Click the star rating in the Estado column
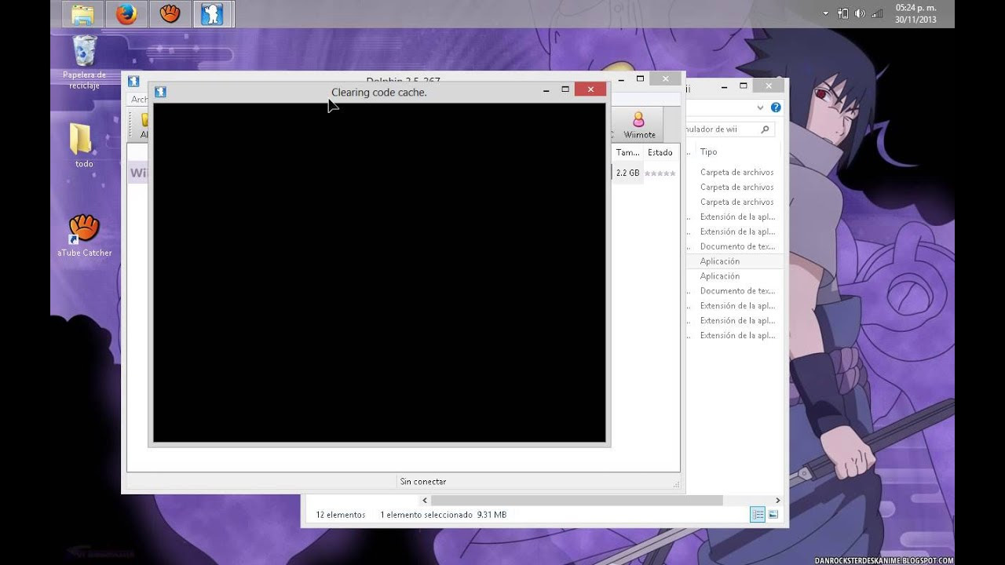The height and width of the screenshot is (565, 1005). tap(660, 173)
